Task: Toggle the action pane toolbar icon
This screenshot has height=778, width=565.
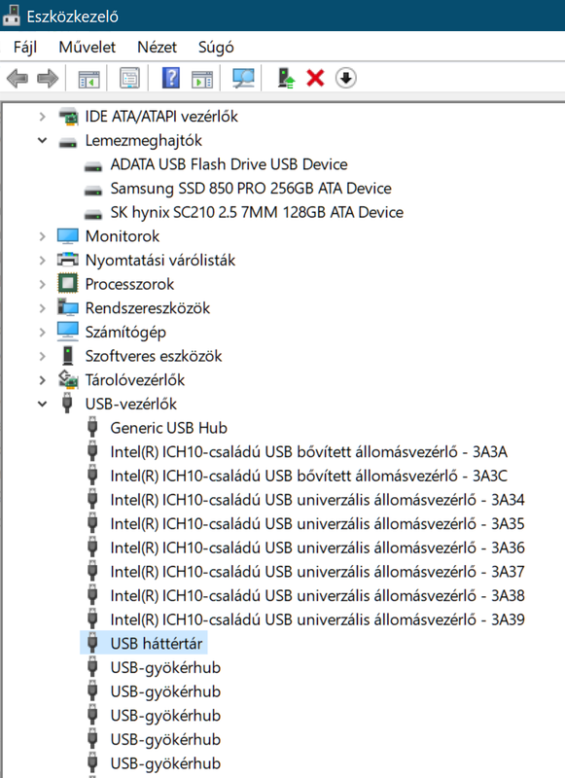Action: pos(202,79)
